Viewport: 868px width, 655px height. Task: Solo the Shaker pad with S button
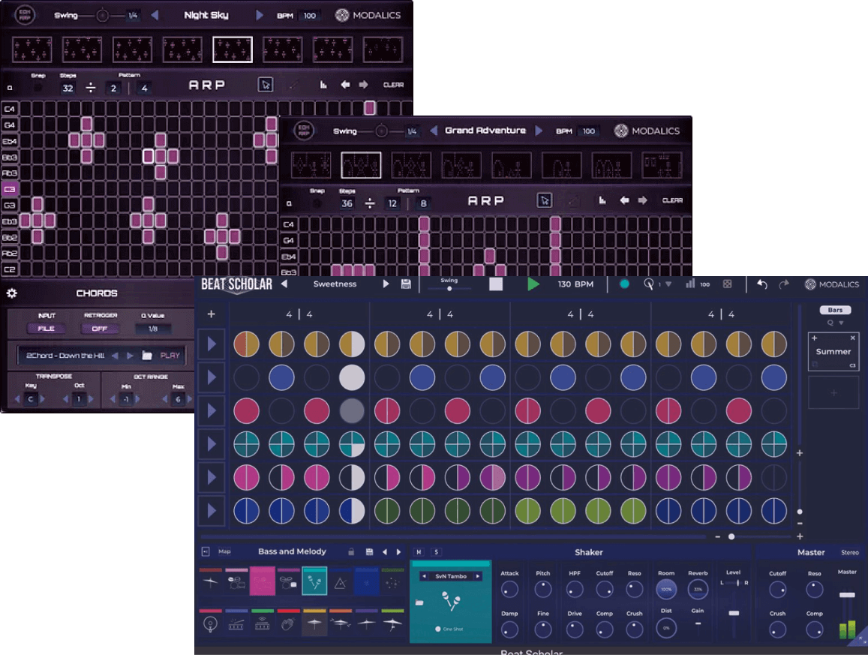tap(436, 552)
